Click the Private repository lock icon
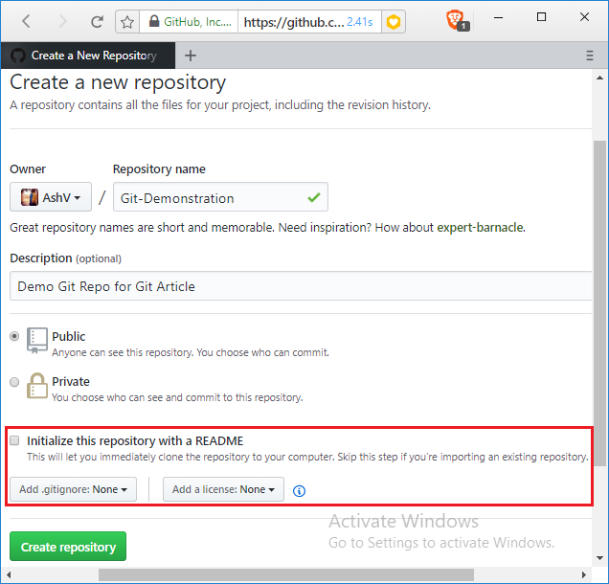This screenshot has height=584, width=609. pyautogui.click(x=37, y=386)
